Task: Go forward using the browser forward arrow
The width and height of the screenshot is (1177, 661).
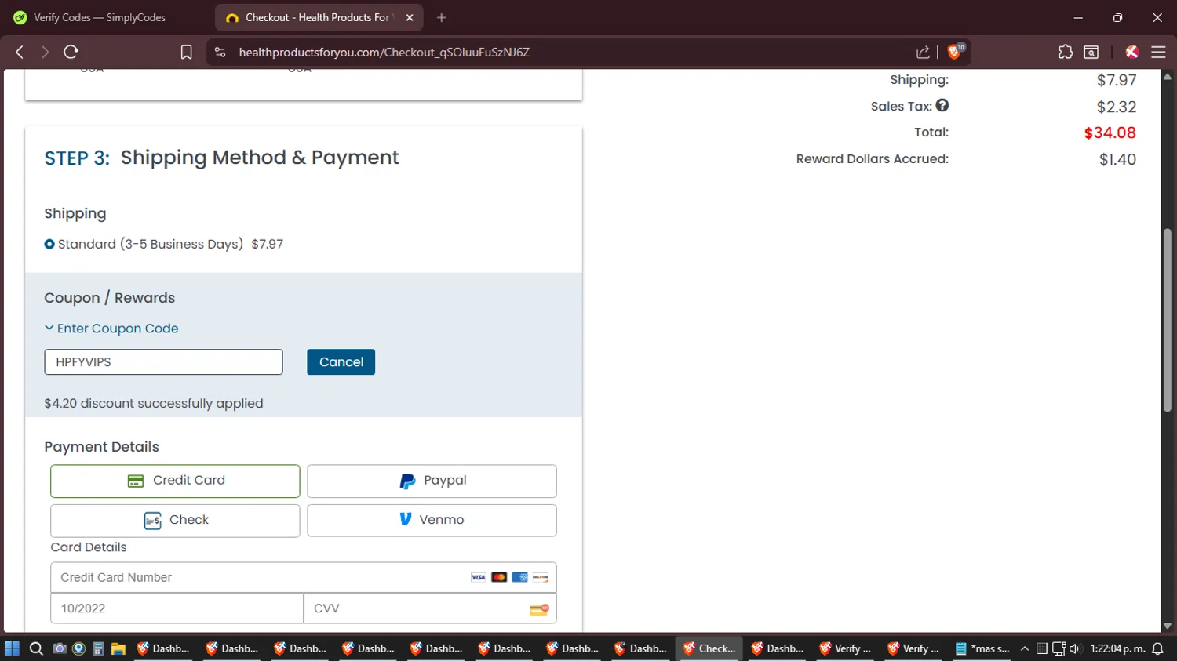Action: [x=45, y=52]
